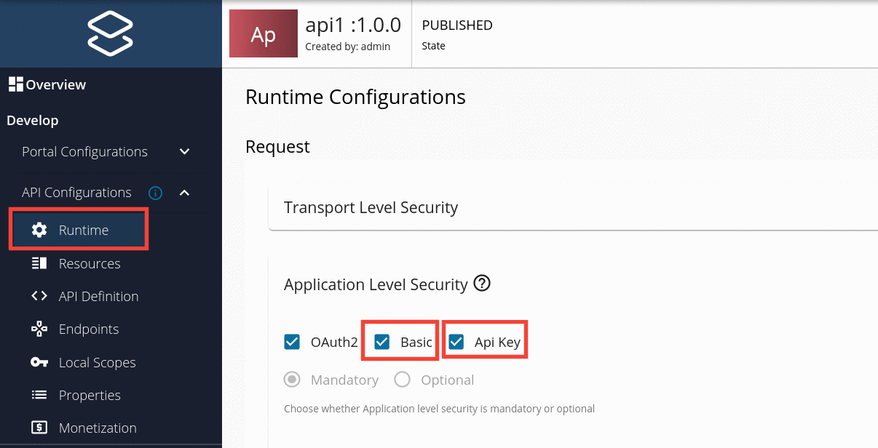This screenshot has width=878, height=448.
Task: Click the Local Scopes key icon
Action: pos(39,362)
